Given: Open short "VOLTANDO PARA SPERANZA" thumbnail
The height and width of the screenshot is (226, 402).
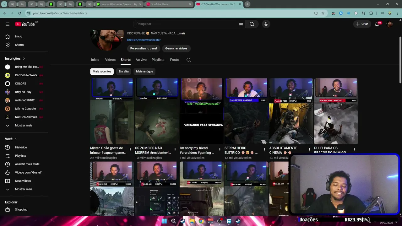Looking at the screenshot, I should click(201, 111).
